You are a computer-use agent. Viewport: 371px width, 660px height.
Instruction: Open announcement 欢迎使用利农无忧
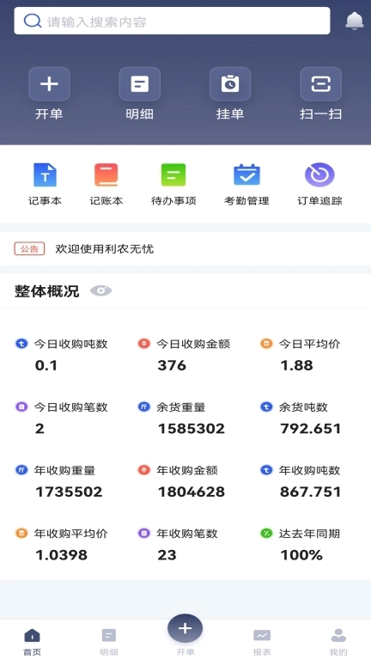click(x=104, y=248)
